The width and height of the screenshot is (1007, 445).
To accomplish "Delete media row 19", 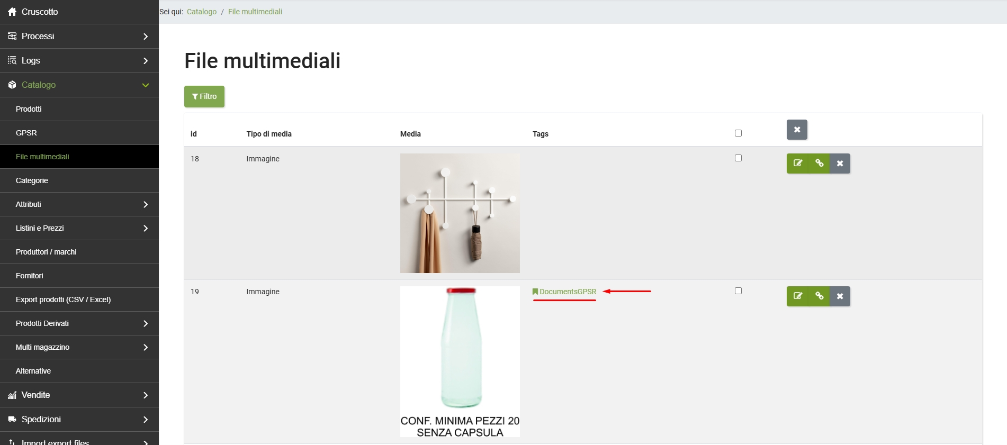I will tap(840, 296).
